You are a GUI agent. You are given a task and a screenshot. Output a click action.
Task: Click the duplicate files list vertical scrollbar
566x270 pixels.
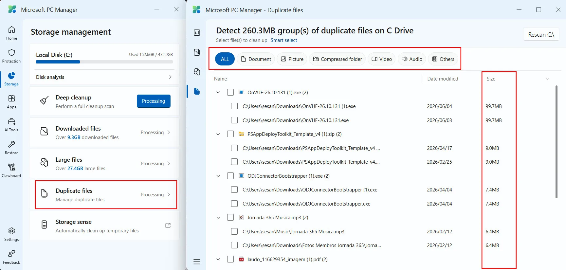pyautogui.click(x=557, y=142)
